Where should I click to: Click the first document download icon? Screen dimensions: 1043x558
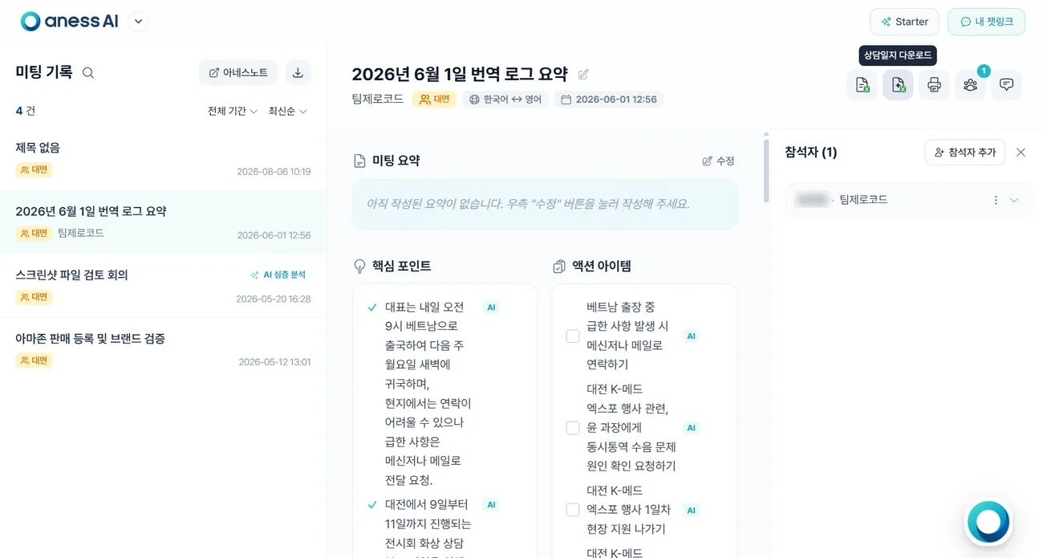pos(862,84)
